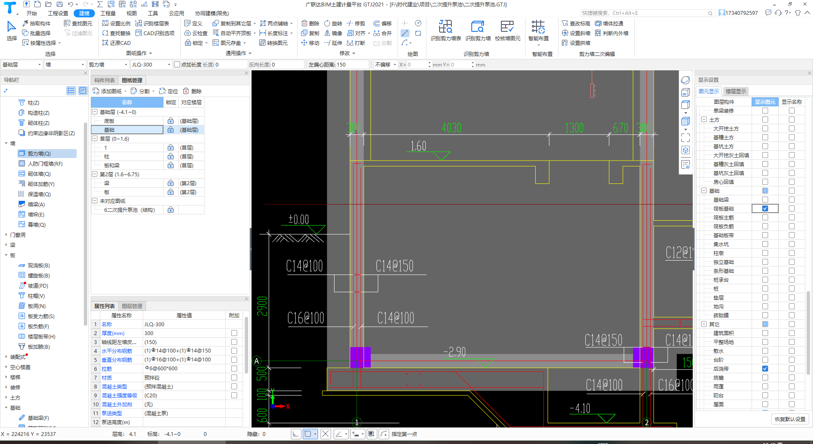
Task: Check 基础梁 显示图元 checkbox
Action: tap(765, 200)
